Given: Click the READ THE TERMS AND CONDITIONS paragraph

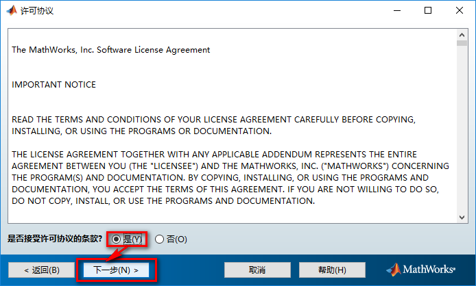Looking at the screenshot, I should pyautogui.click(x=213, y=125).
